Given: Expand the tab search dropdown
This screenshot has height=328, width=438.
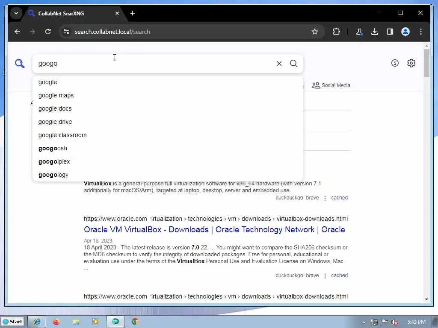Looking at the screenshot, I should click(16, 13).
